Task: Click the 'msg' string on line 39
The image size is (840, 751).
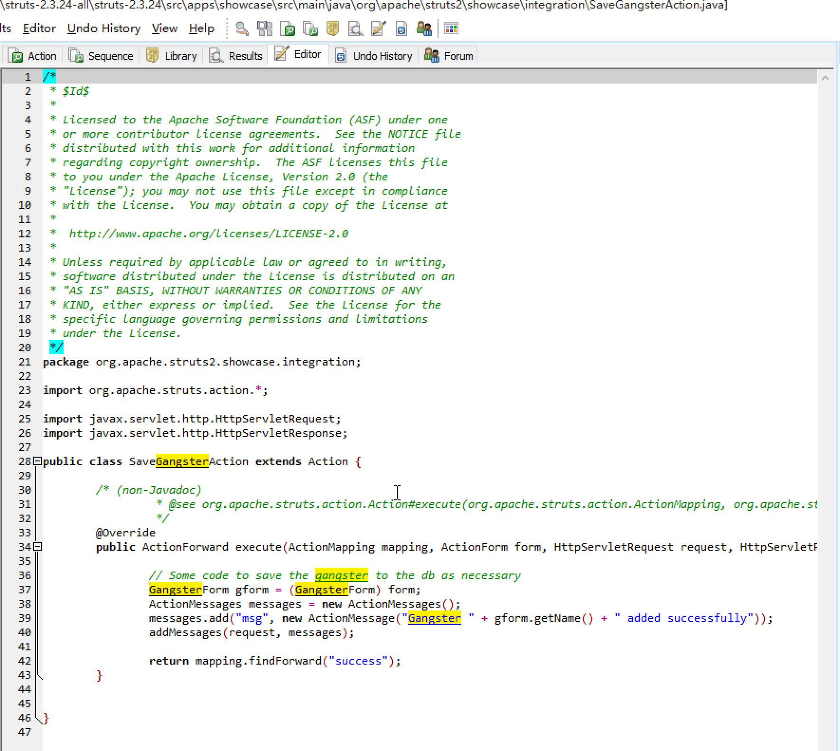Action: coord(252,618)
